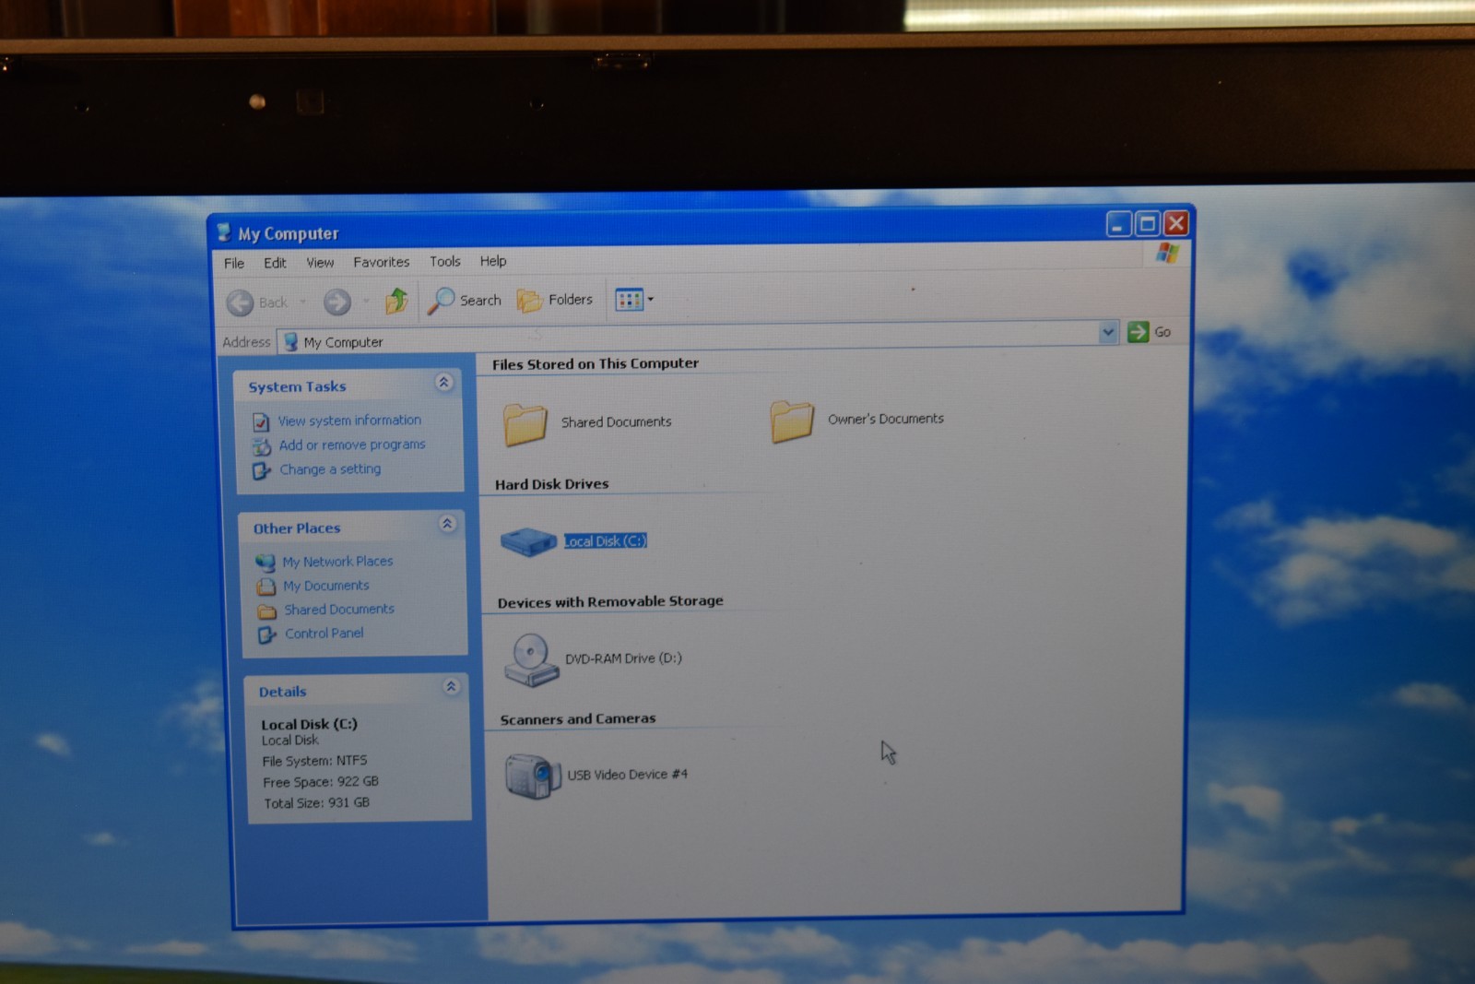Open the Search pane
The height and width of the screenshot is (984, 1475).
pos(464,300)
